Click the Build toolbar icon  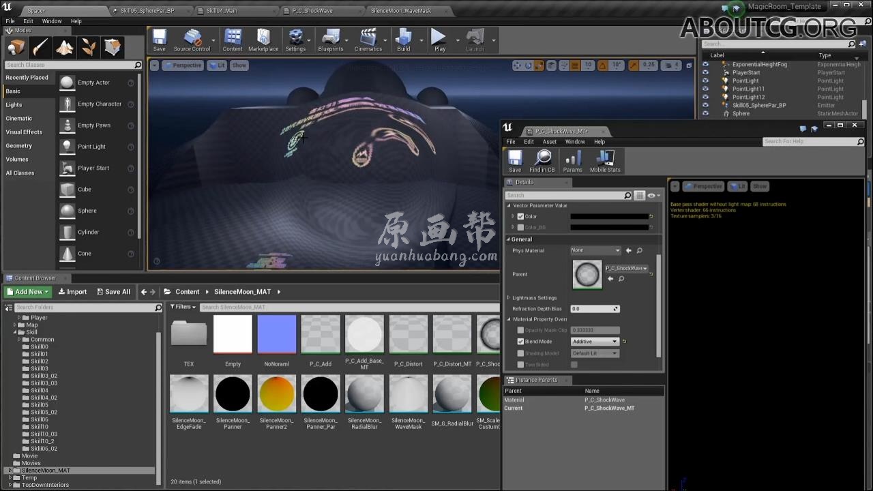point(404,37)
